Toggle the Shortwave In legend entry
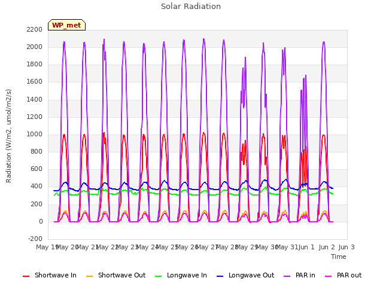Image resolution: width=383 pixels, height=287 pixels. point(50,275)
